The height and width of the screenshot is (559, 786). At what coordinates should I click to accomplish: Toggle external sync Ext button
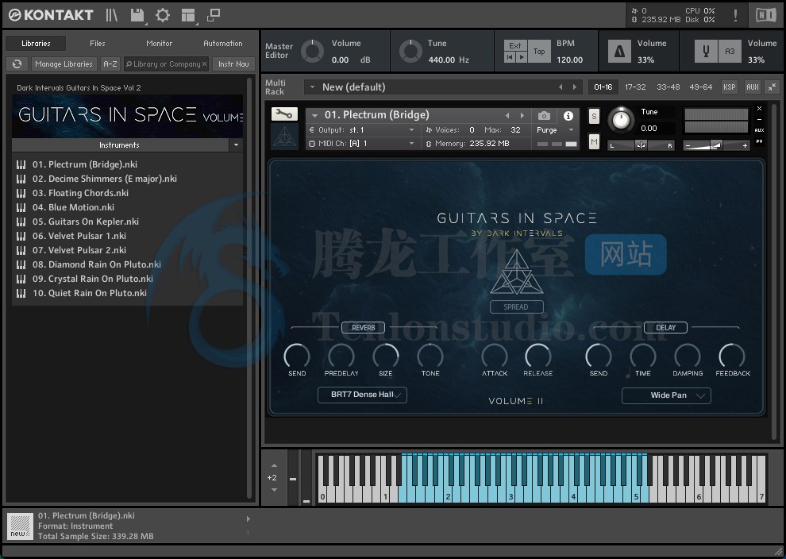(515, 45)
